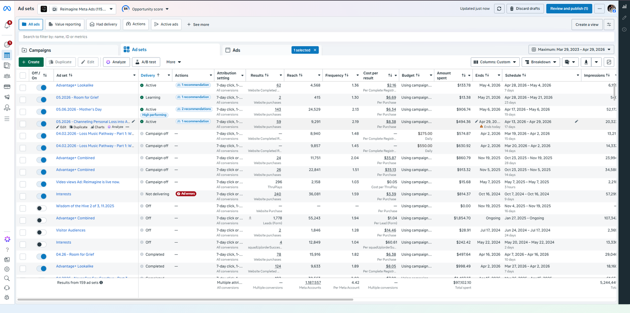Click the export download icon
The height and width of the screenshot is (313, 630).
click(586, 62)
